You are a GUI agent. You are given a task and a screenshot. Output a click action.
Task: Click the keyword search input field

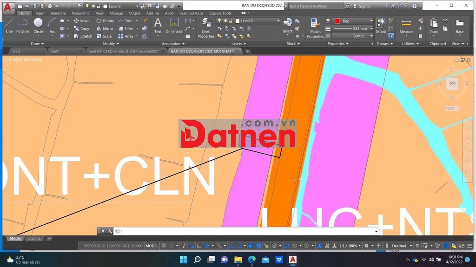(x=315, y=6)
